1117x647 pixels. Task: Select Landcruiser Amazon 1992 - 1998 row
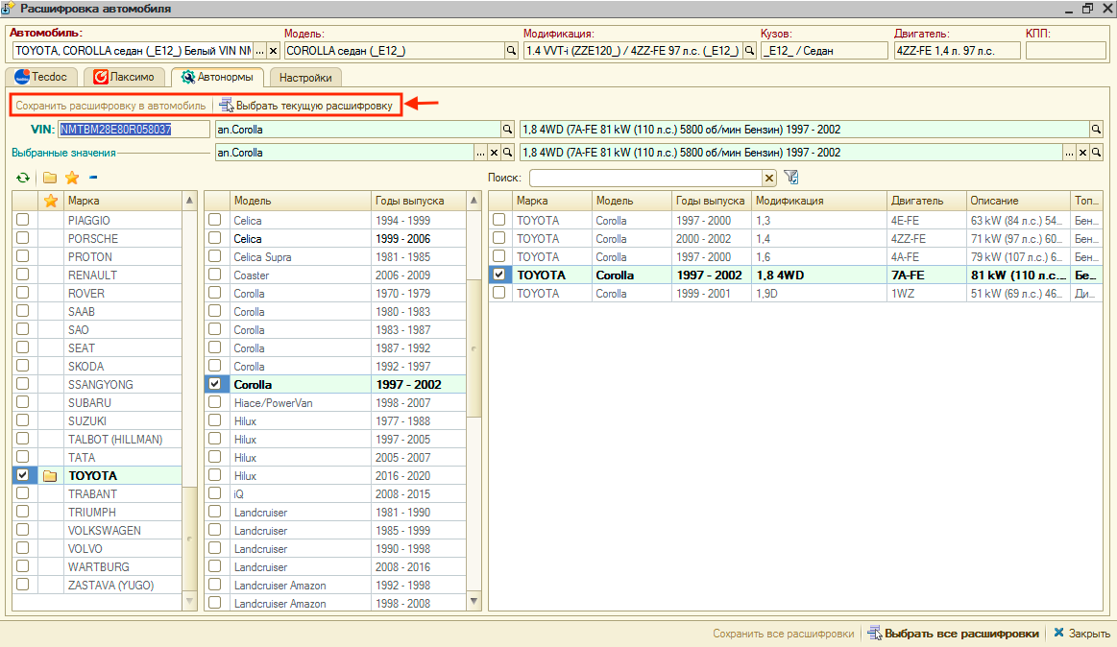[x=335, y=585]
